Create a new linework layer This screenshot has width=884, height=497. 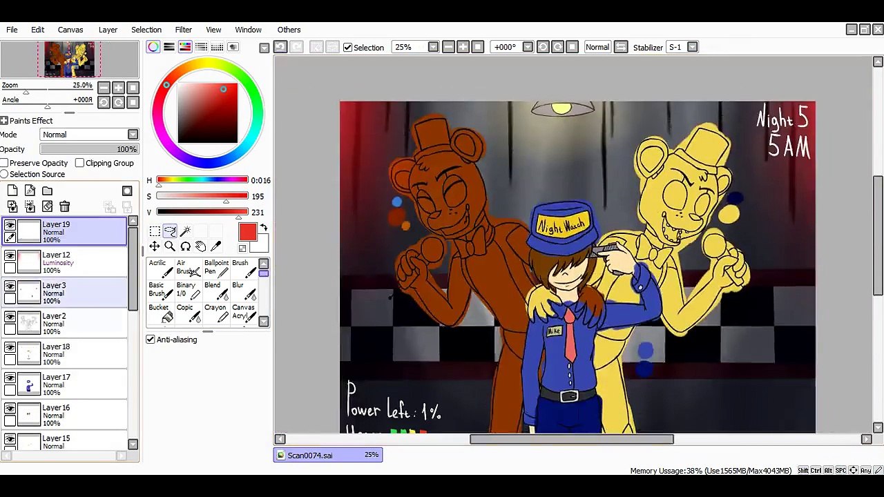(30, 191)
